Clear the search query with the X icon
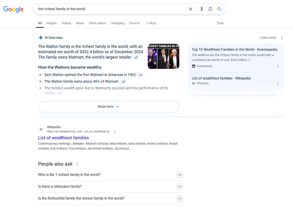 191,9
